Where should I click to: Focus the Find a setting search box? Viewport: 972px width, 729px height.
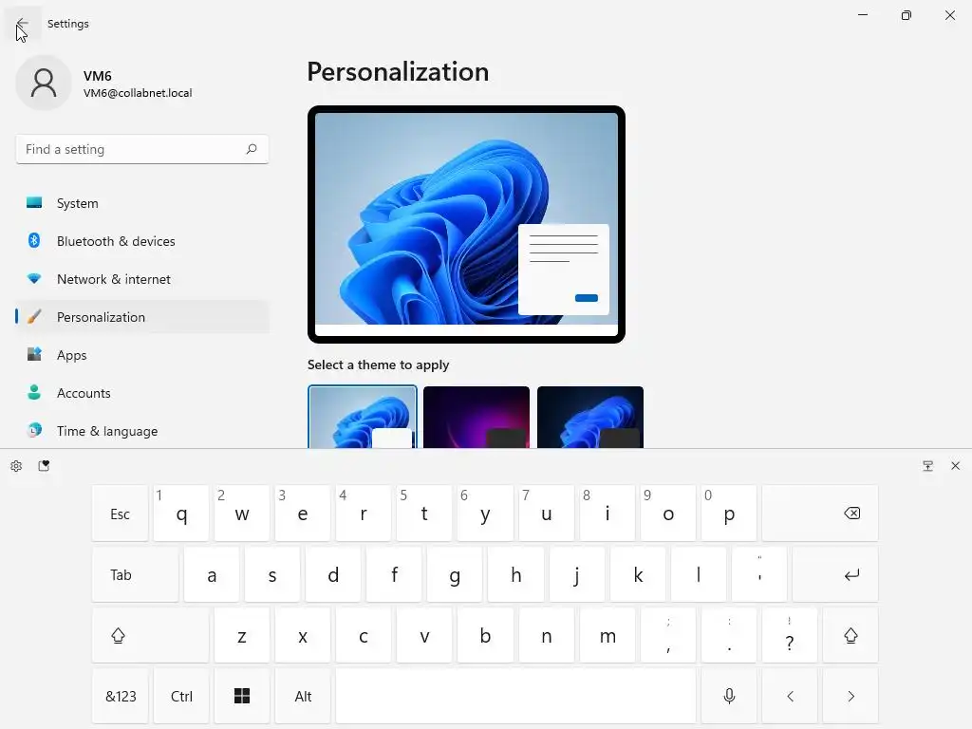(x=142, y=149)
